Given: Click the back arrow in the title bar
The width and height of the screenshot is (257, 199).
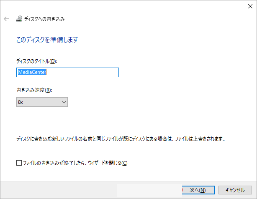Looking at the screenshot, I should click(6, 19).
